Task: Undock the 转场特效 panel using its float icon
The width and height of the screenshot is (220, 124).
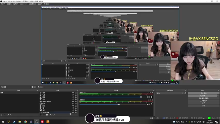Action: (186, 90)
